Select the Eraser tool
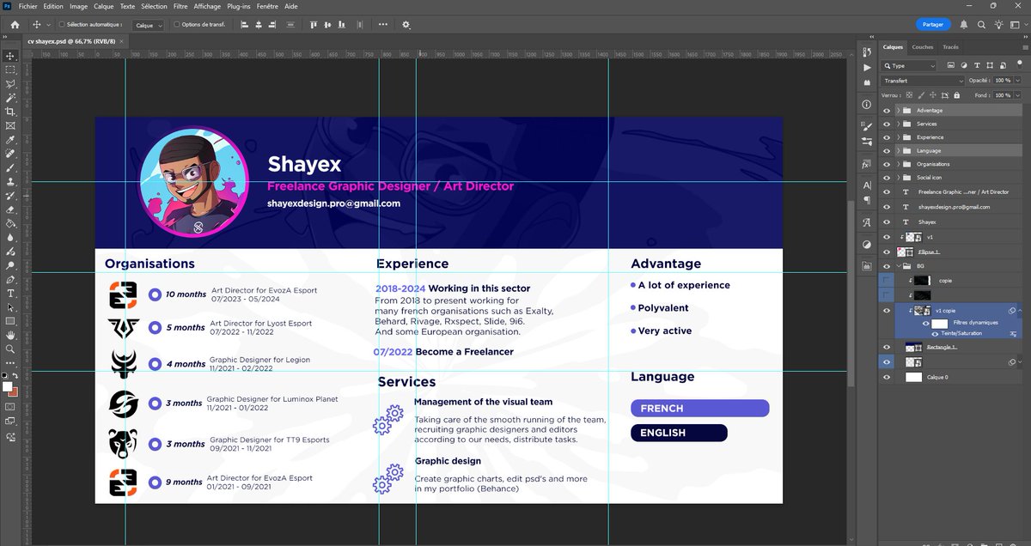Image resolution: width=1031 pixels, height=546 pixels. click(10, 209)
